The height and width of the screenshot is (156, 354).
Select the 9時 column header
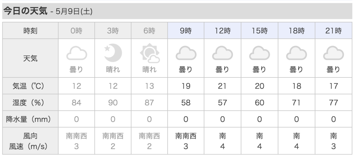pos(186,31)
